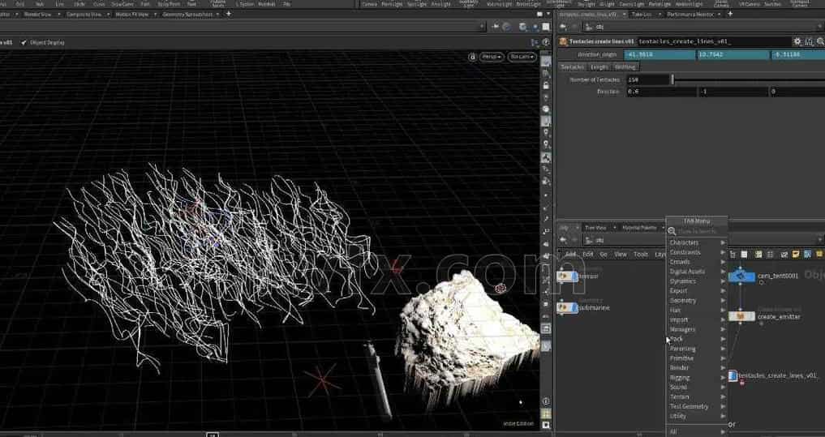Viewport: 825px width, 437px height.
Task: Open the parameter gear settings icon
Action: [797, 41]
